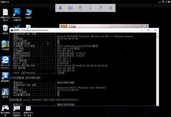Click the cmd scrollbar down arrow

click(158, 104)
